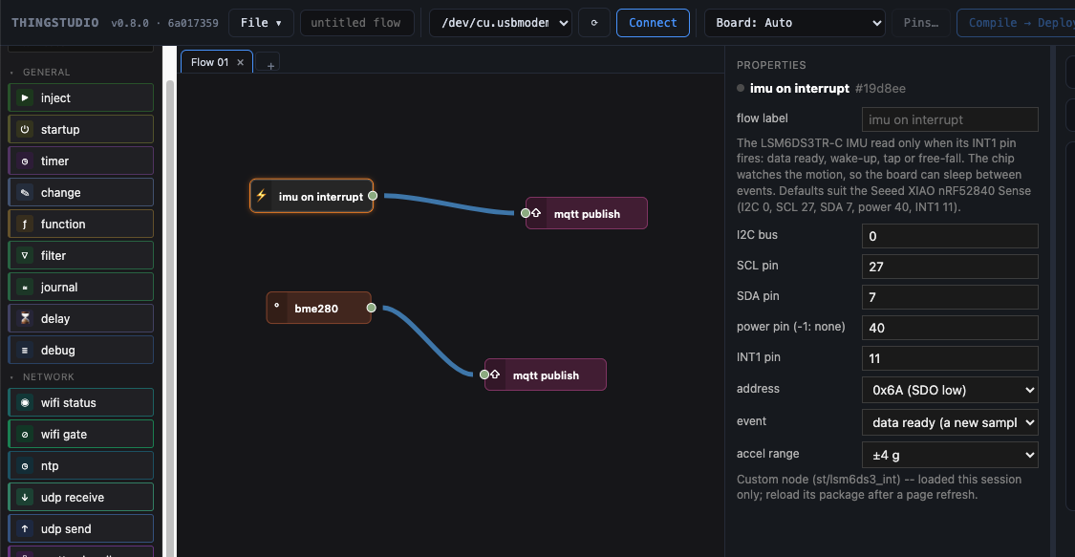Image resolution: width=1075 pixels, height=557 pixels.
Task: Select the filter node funnel icon
Action: [25, 255]
